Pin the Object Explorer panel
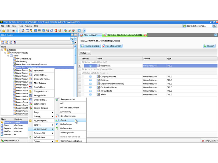 click(x=72, y=35)
